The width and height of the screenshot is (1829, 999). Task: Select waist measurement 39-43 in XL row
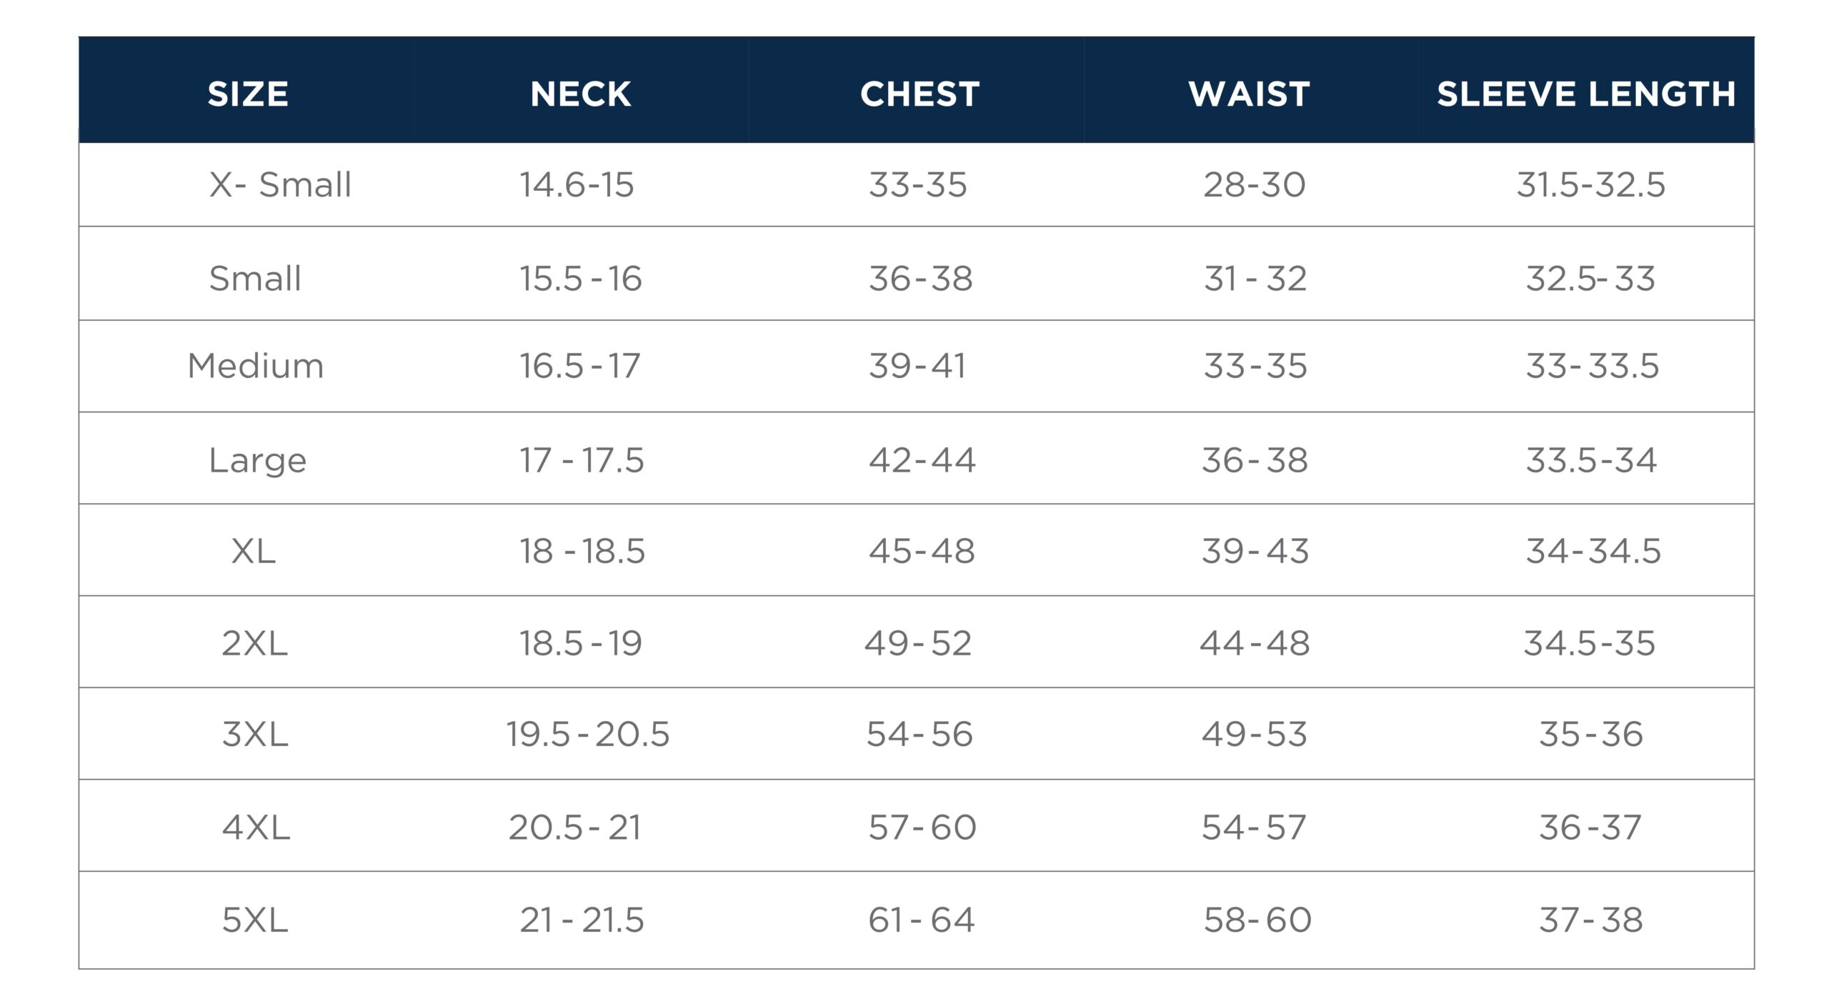[1255, 552]
